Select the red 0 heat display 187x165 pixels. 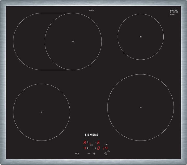click(x=98, y=148)
